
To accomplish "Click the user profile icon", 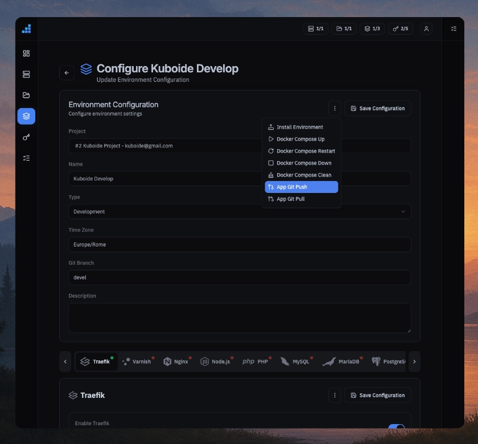I will coord(426,28).
